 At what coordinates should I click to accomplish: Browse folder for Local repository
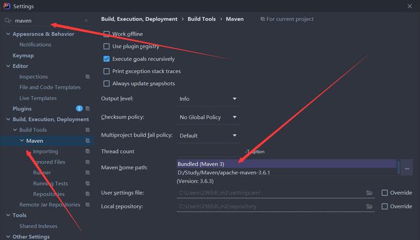click(370, 206)
